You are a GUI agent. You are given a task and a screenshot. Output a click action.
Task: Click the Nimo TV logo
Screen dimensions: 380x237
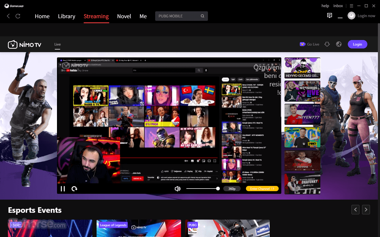25,45
